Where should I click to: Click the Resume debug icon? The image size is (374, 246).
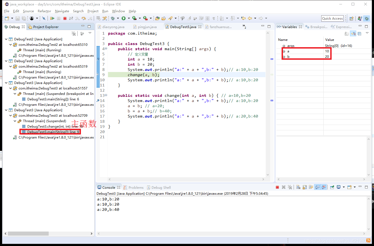coord(53,18)
